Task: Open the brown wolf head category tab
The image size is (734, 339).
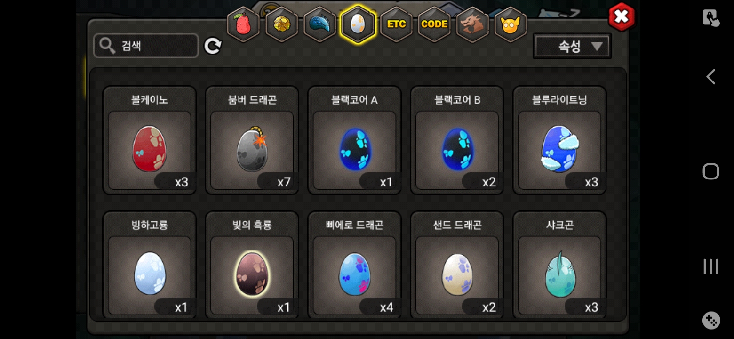Action: [x=472, y=24]
